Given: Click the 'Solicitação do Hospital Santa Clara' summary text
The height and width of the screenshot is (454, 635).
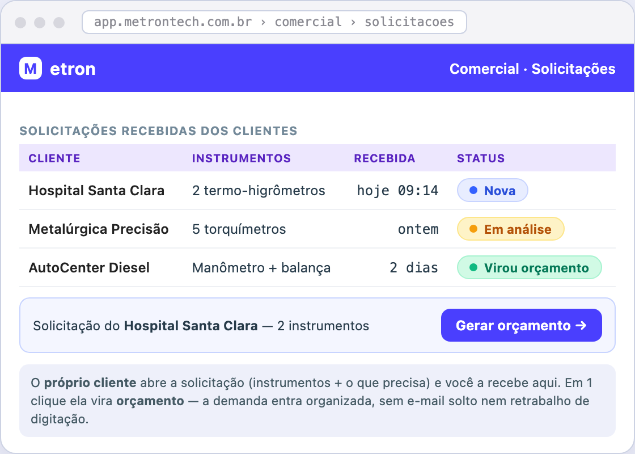Looking at the screenshot, I should [x=201, y=326].
